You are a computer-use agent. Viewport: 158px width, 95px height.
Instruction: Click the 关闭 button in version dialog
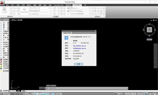(x=78, y=64)
